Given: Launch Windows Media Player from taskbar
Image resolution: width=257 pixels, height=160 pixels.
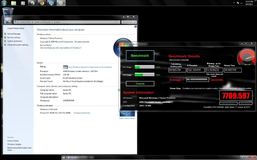Looking at the screenshot, I should 23,3.
